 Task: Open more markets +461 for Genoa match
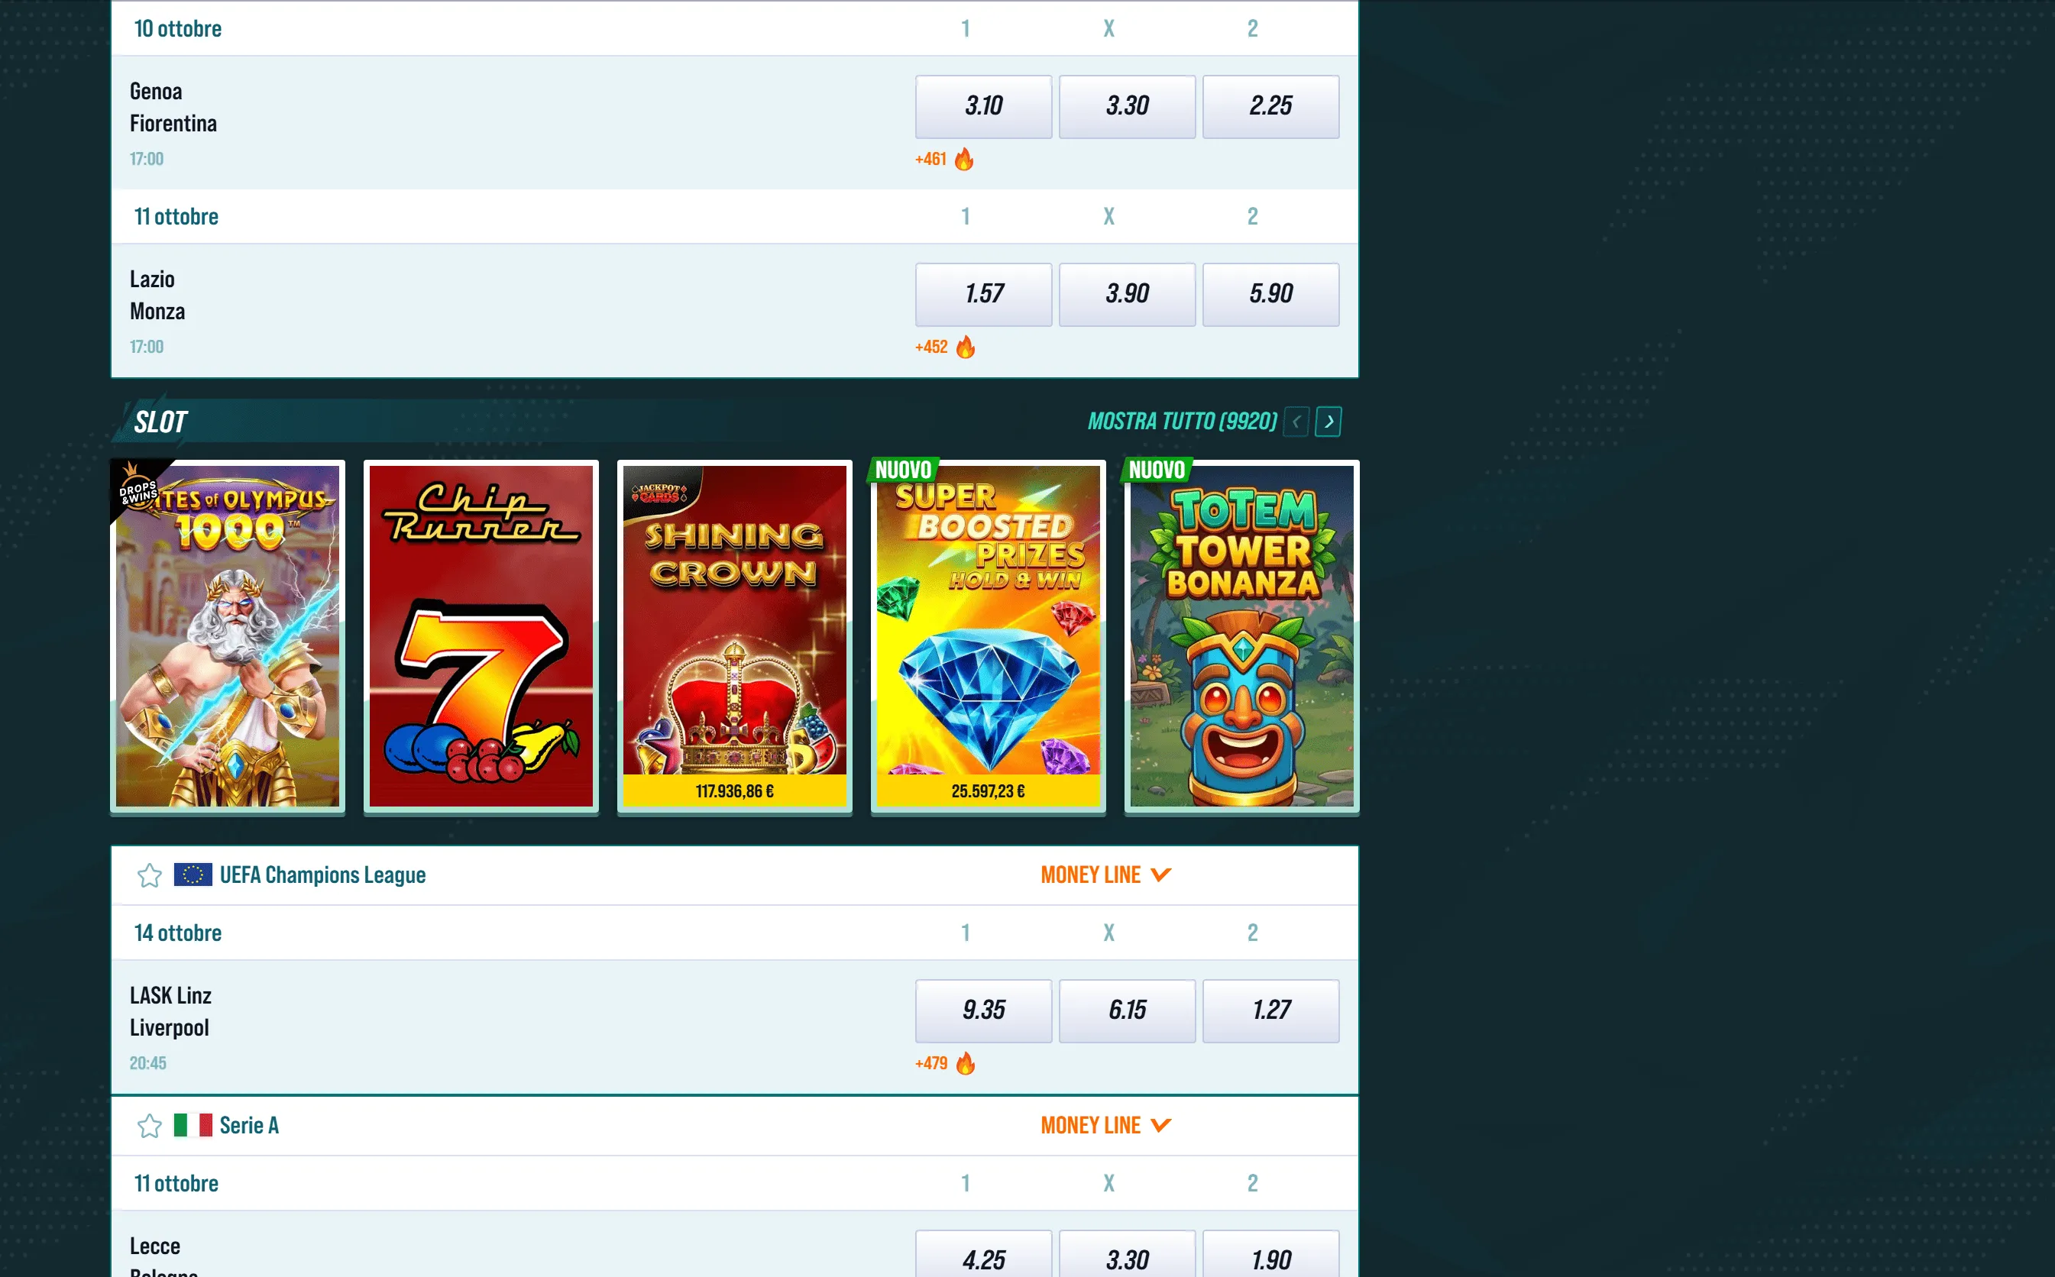pos(930,159)
